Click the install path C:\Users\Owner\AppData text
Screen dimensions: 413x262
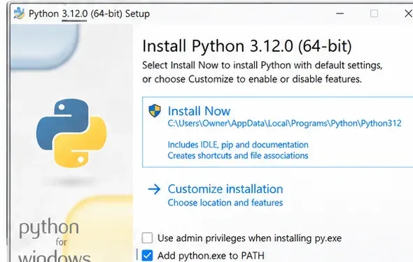tap(284, 123)
